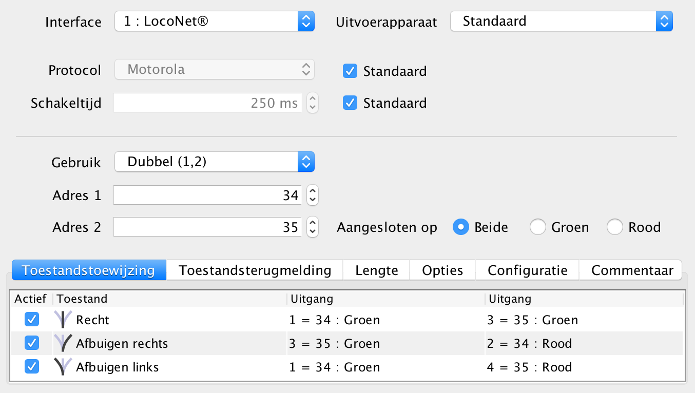Click the Toestand column header
Screen dimensions: 695x393
(169, 299)
